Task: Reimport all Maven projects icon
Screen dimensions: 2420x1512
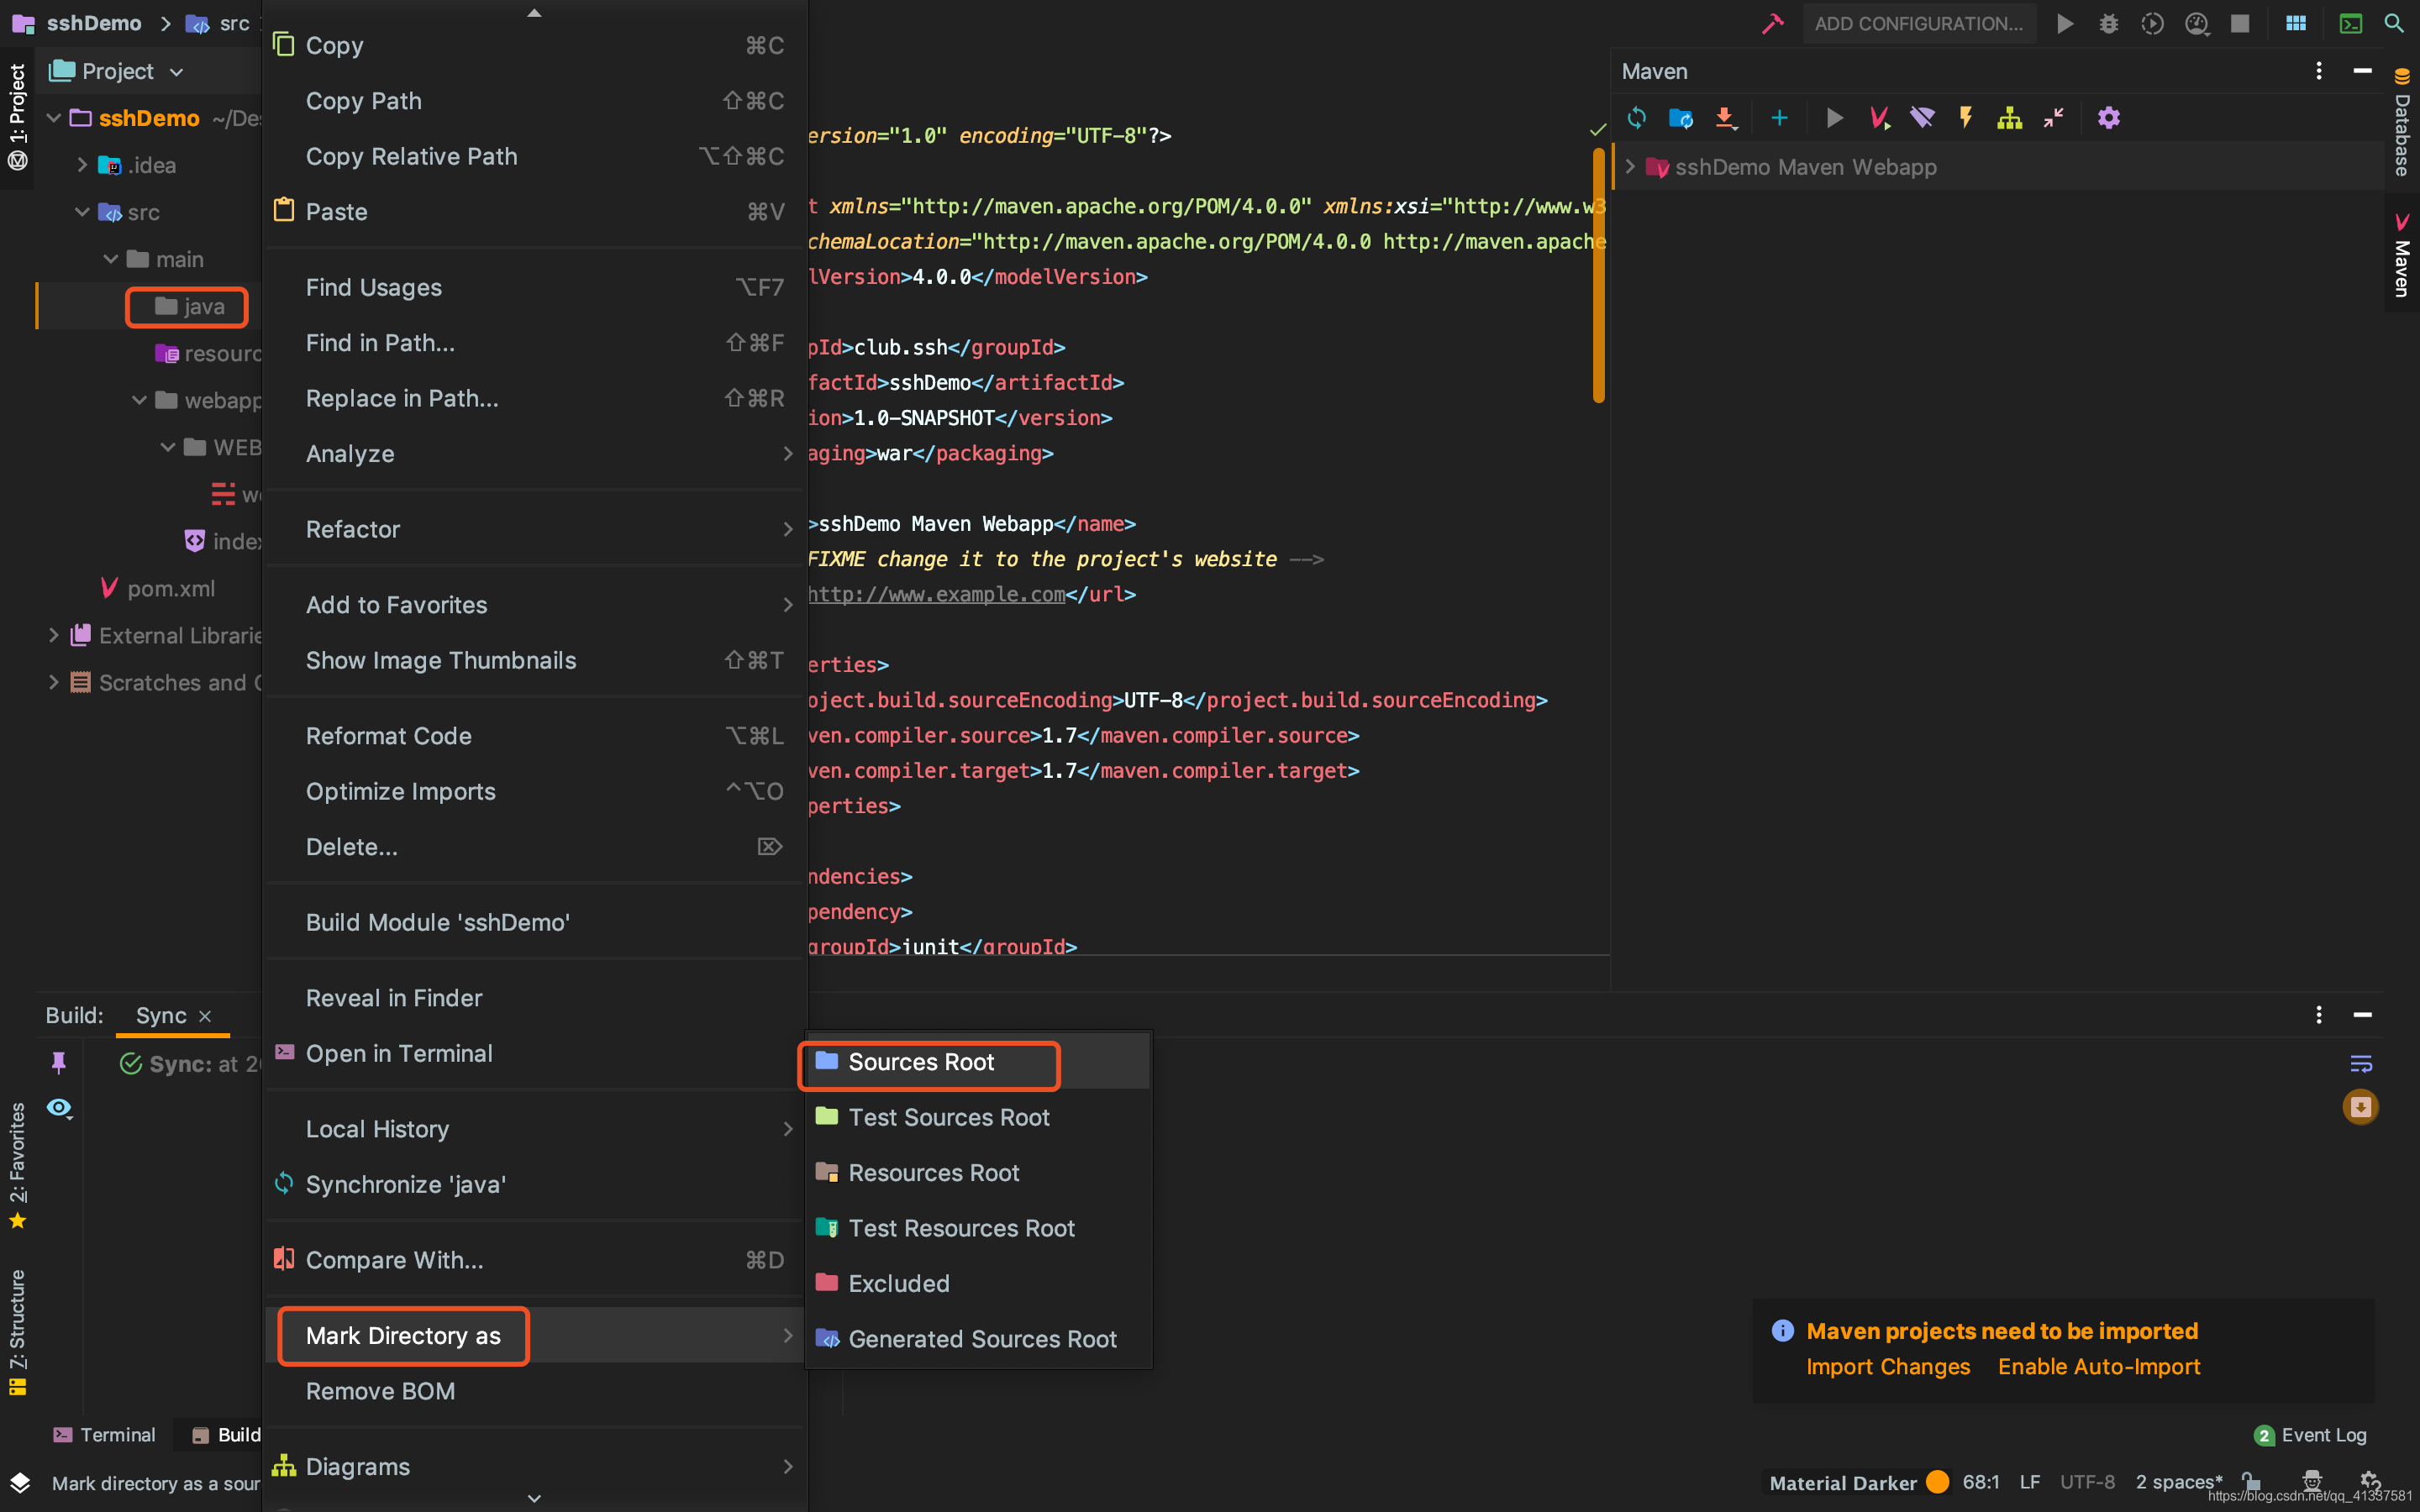Action: (x=1637, y=118)
